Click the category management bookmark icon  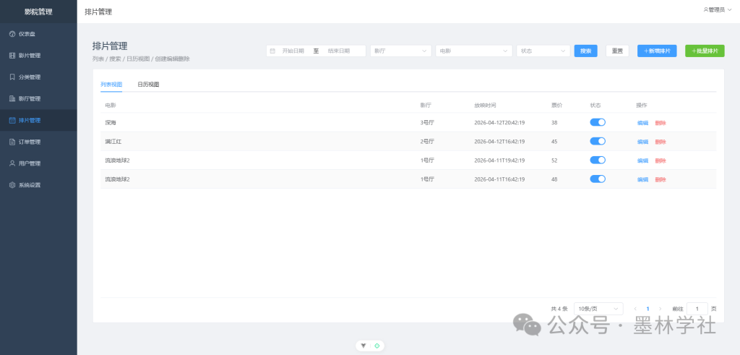(x=12, y=77)
